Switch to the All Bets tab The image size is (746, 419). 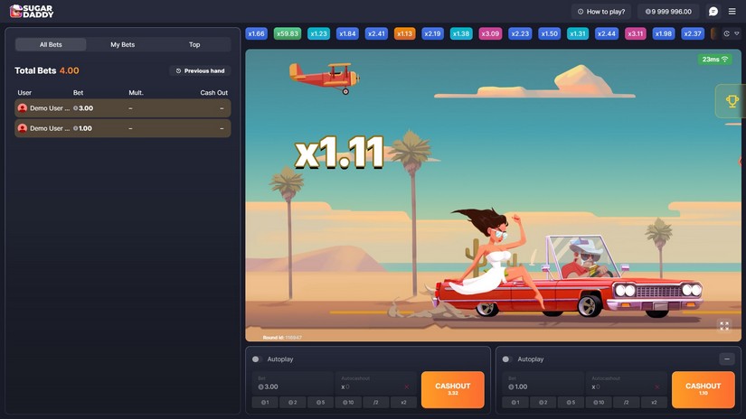point(51,44)
